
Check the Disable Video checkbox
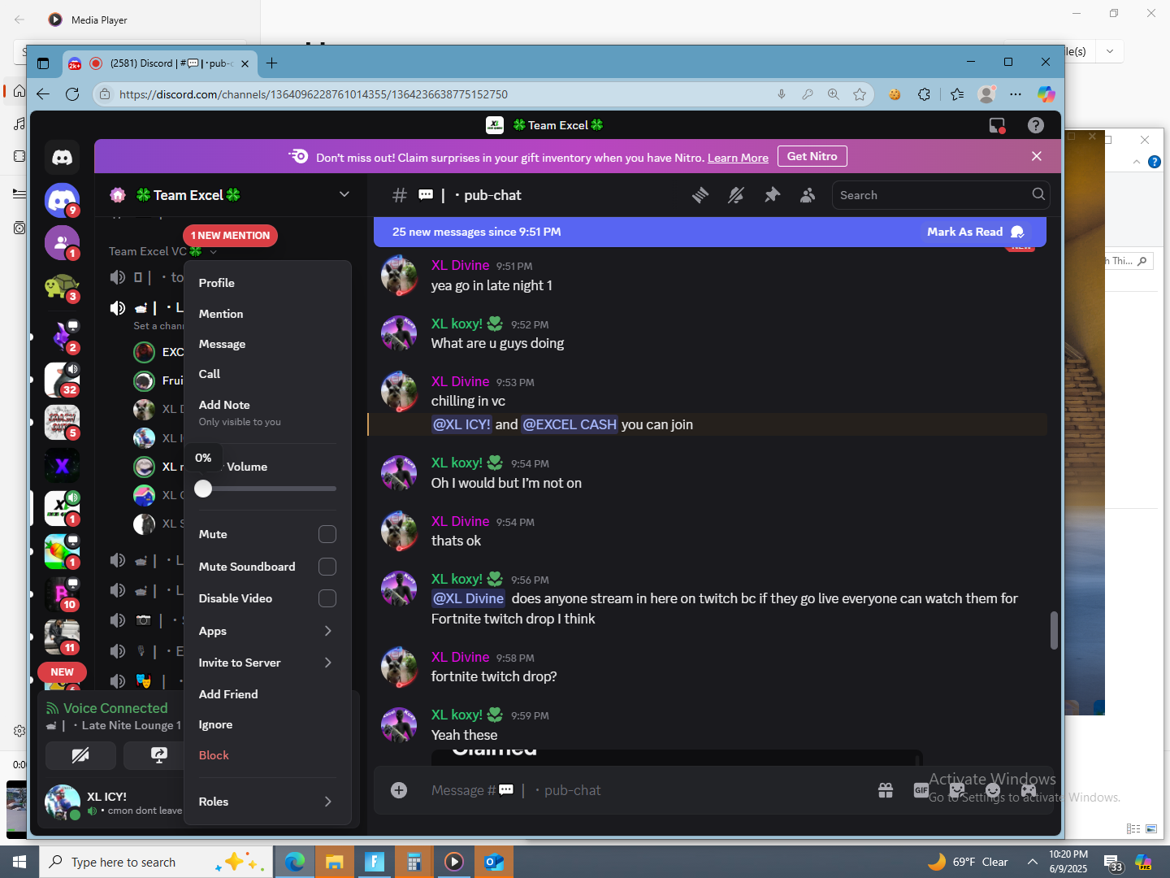327,598
